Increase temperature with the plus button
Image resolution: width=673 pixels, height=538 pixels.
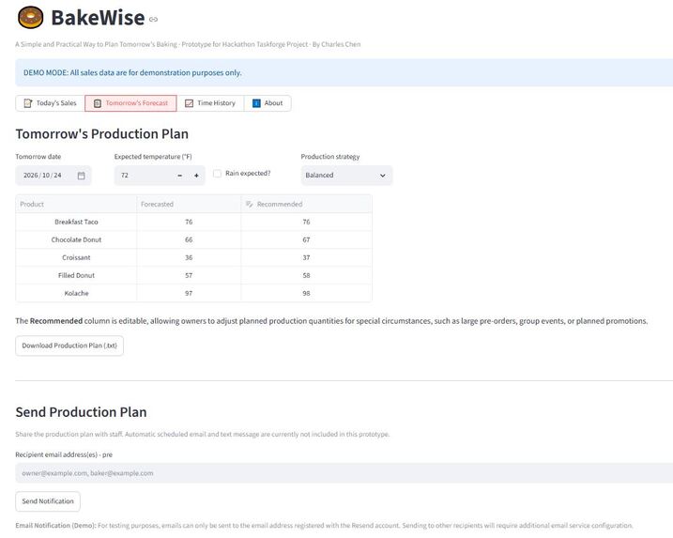tap(196, 176)
